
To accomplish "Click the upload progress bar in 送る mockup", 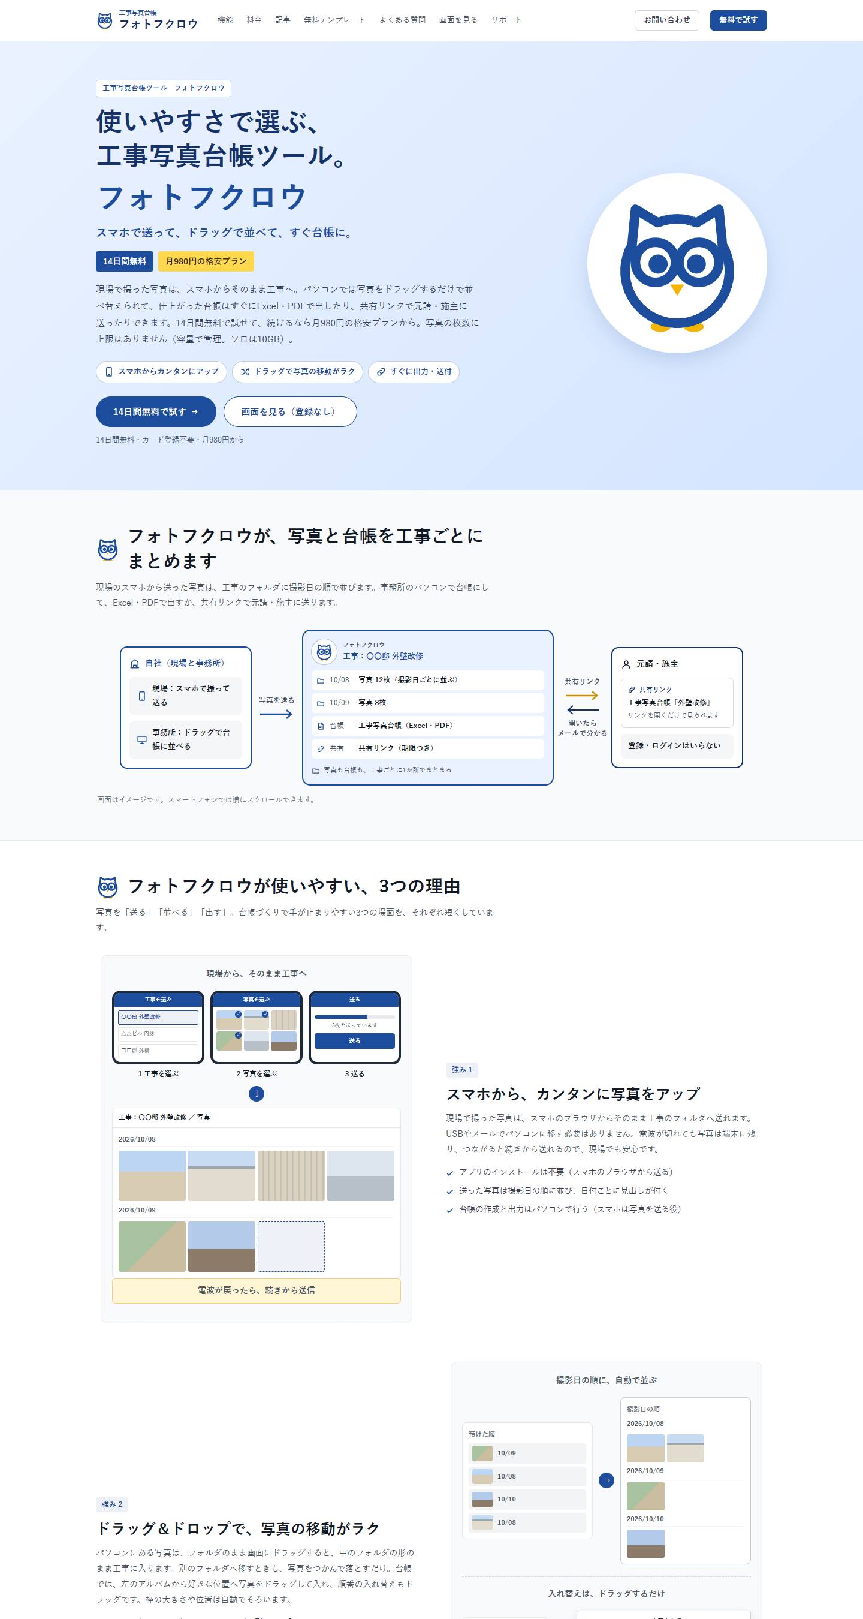I will tap(354, 1016).
